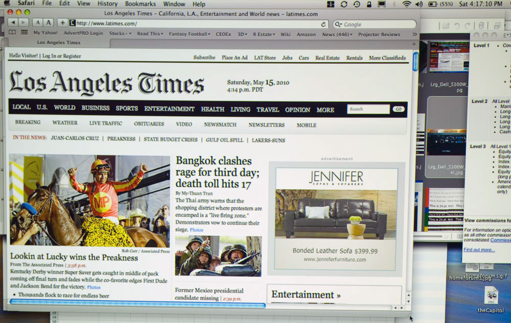The image size is (511, 323).
Task: Click the larger text size A button
Action: pyautogui.click(x=49, y=22)
